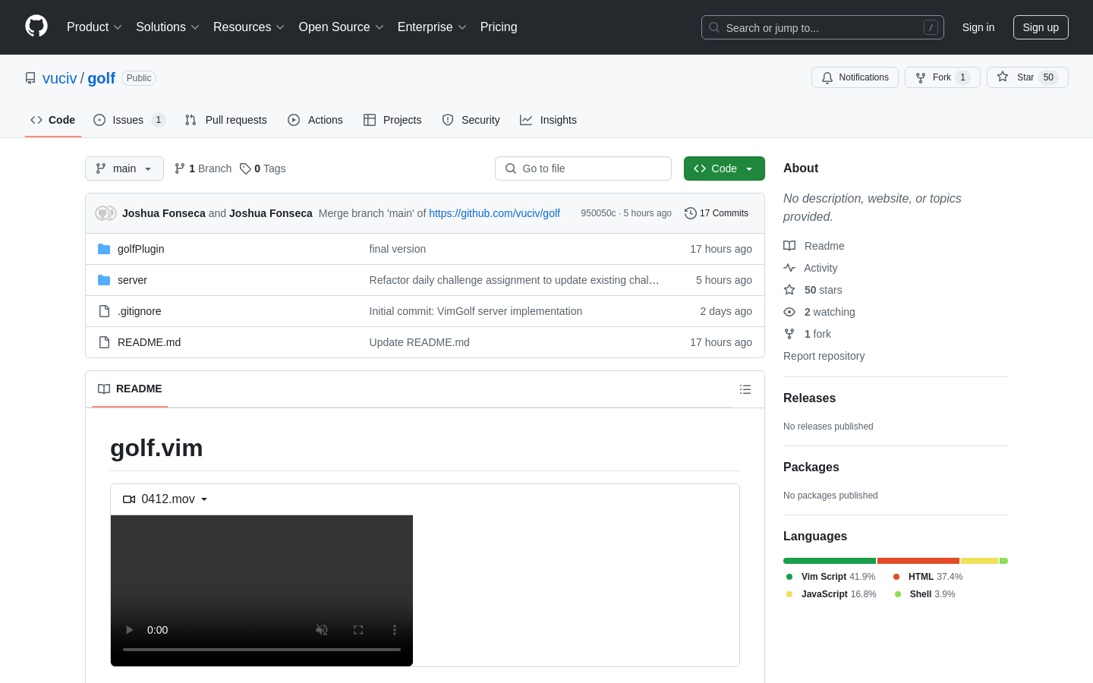This screenshot has width=1093, height=683.
Task: Open the server folder
Action: 132,280
